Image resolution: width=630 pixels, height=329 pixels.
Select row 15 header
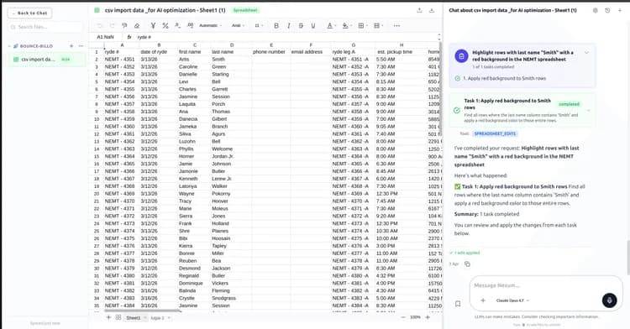(x=97, y=156)
